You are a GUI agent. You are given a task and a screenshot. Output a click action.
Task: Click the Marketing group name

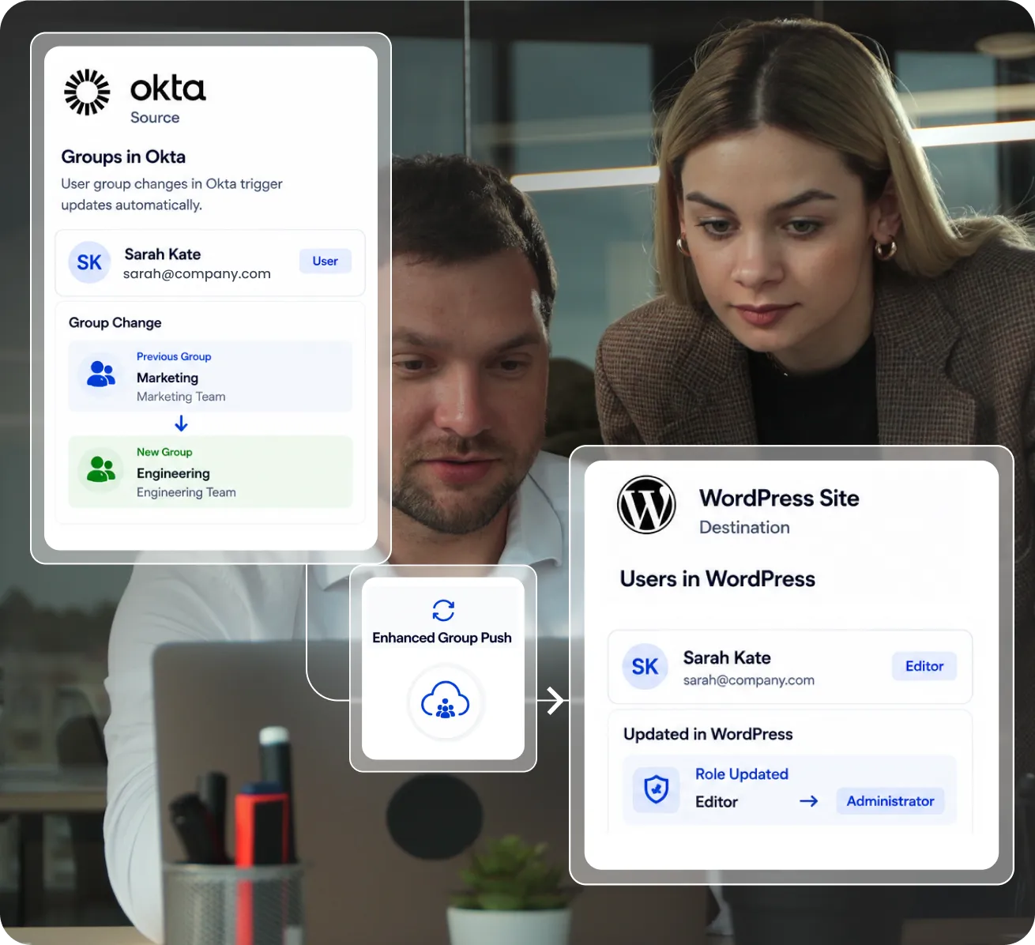167,378
